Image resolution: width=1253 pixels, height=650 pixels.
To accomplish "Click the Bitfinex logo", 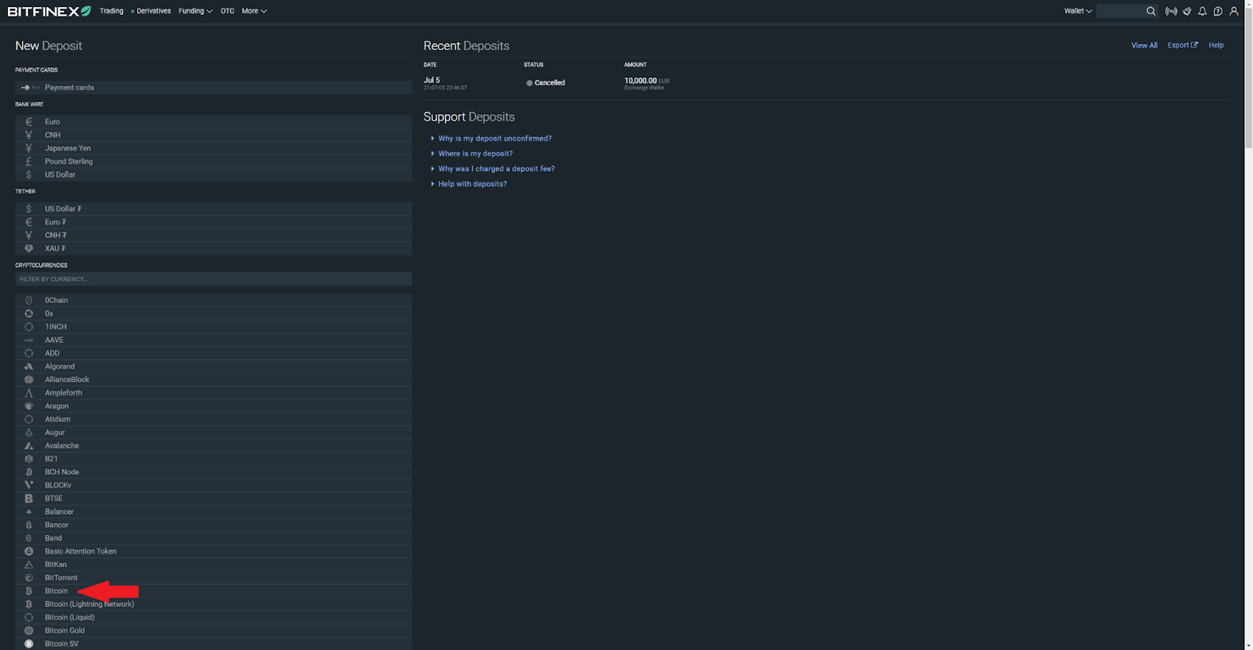I will pos(49,11).
